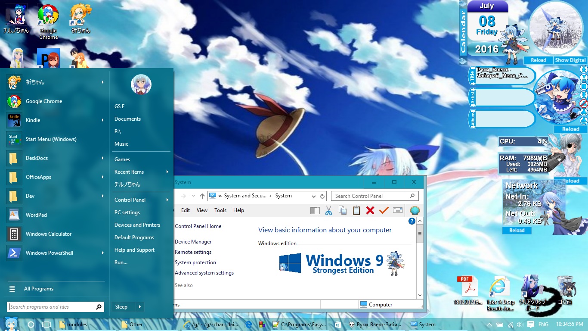Click Reload under the clock widget
The width and height of the screenshot is (588, 331).
click(538, 60)
